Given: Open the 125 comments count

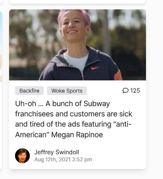Looking at the screenshot, I should [x=135, y=91].
